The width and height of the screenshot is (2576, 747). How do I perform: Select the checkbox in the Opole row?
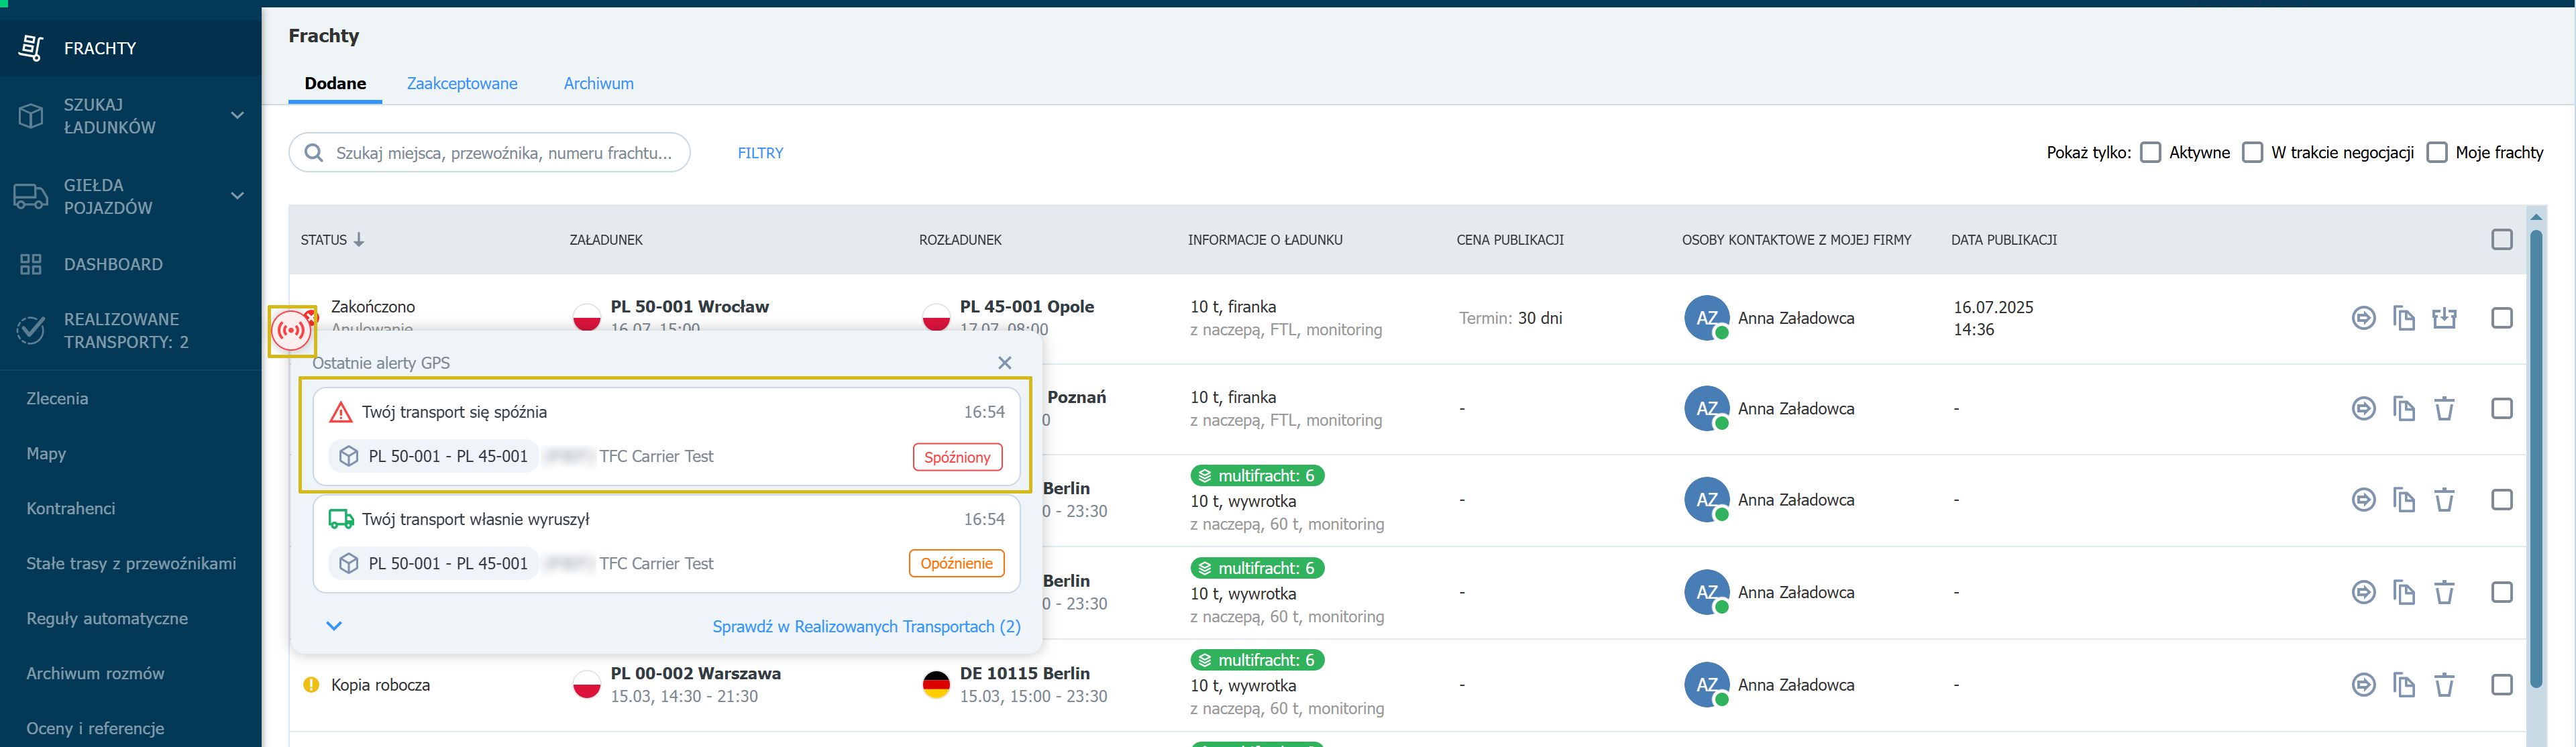[2501, 318]
